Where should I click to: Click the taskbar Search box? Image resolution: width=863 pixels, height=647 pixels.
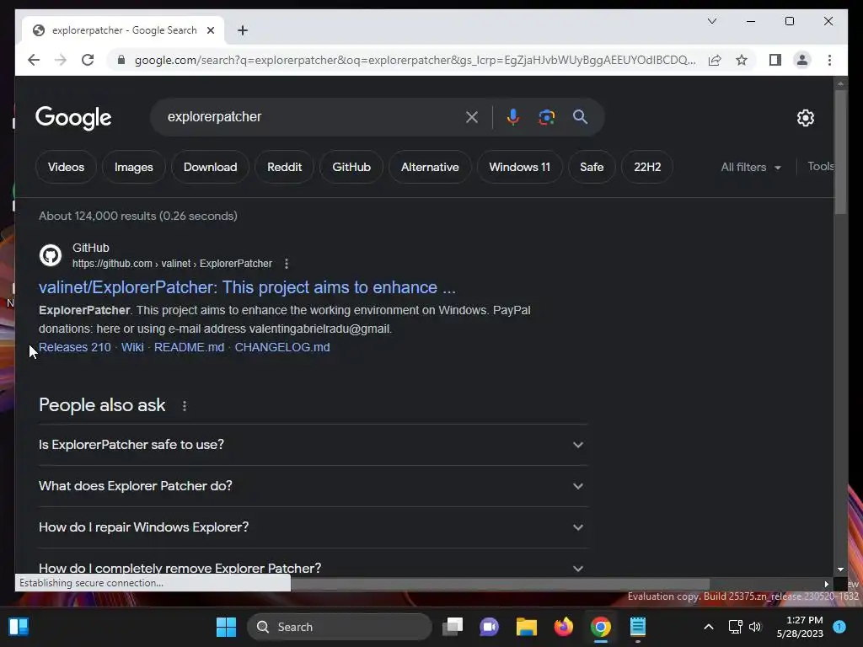[340, 627]
